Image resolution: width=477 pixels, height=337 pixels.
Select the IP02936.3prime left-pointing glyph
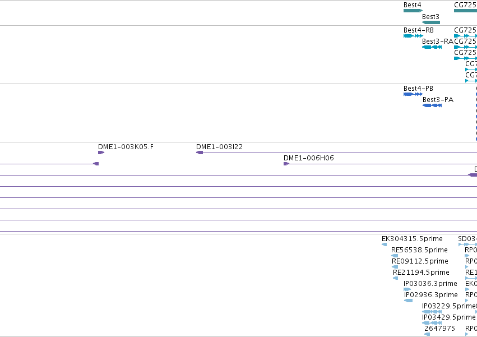point(408,301)
